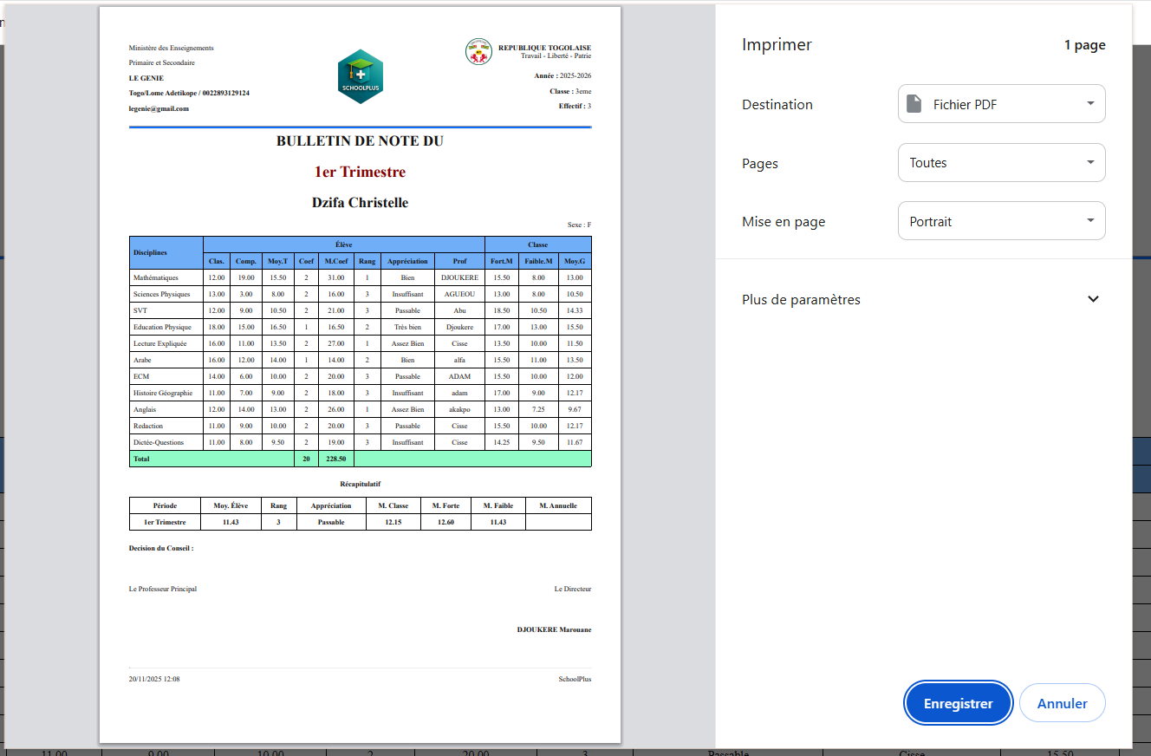The height and width of the screenshot is (756, 1151).
Task: Click the Annuler button
Action: pyautogui.click(x=1062, y=702)
